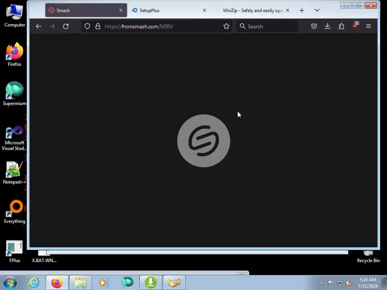Switch to the SetupPlus tab
This screenshot has width=387, height=290.
tap(169, 10)
